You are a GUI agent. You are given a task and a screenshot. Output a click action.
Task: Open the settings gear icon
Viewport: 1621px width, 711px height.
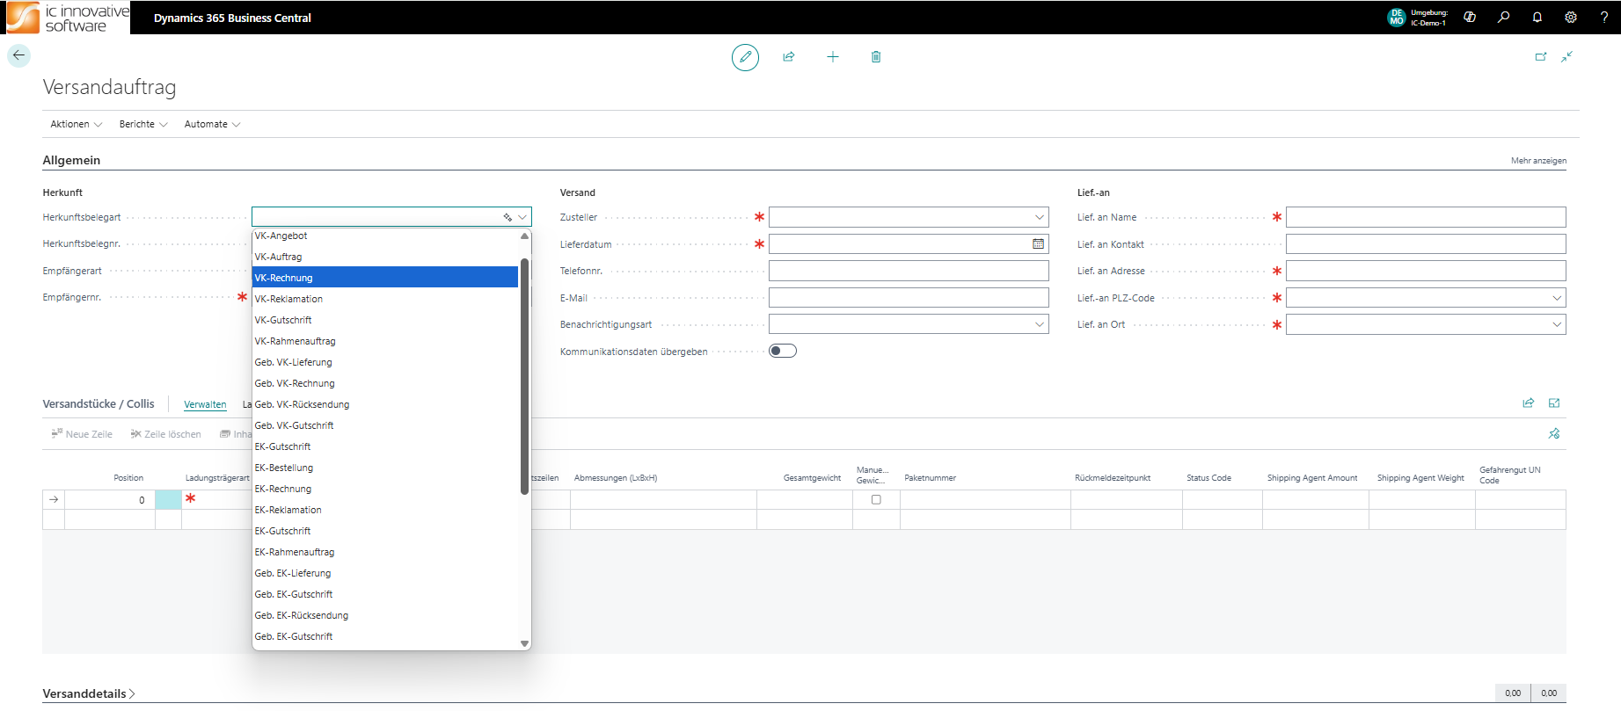[x=1570, y=18]
